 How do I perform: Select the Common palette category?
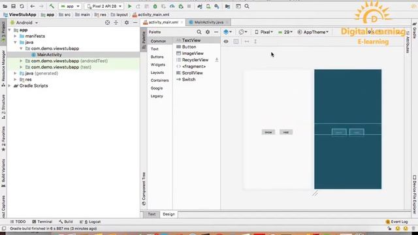tap(158, 41)
